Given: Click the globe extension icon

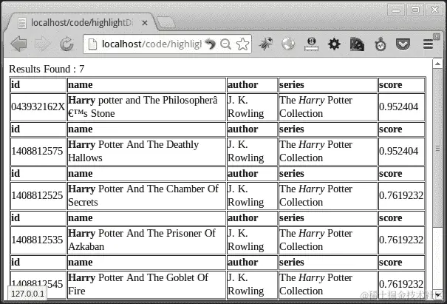Looking at the screenshot, I should pyautogui.click(x=288, y=44).
